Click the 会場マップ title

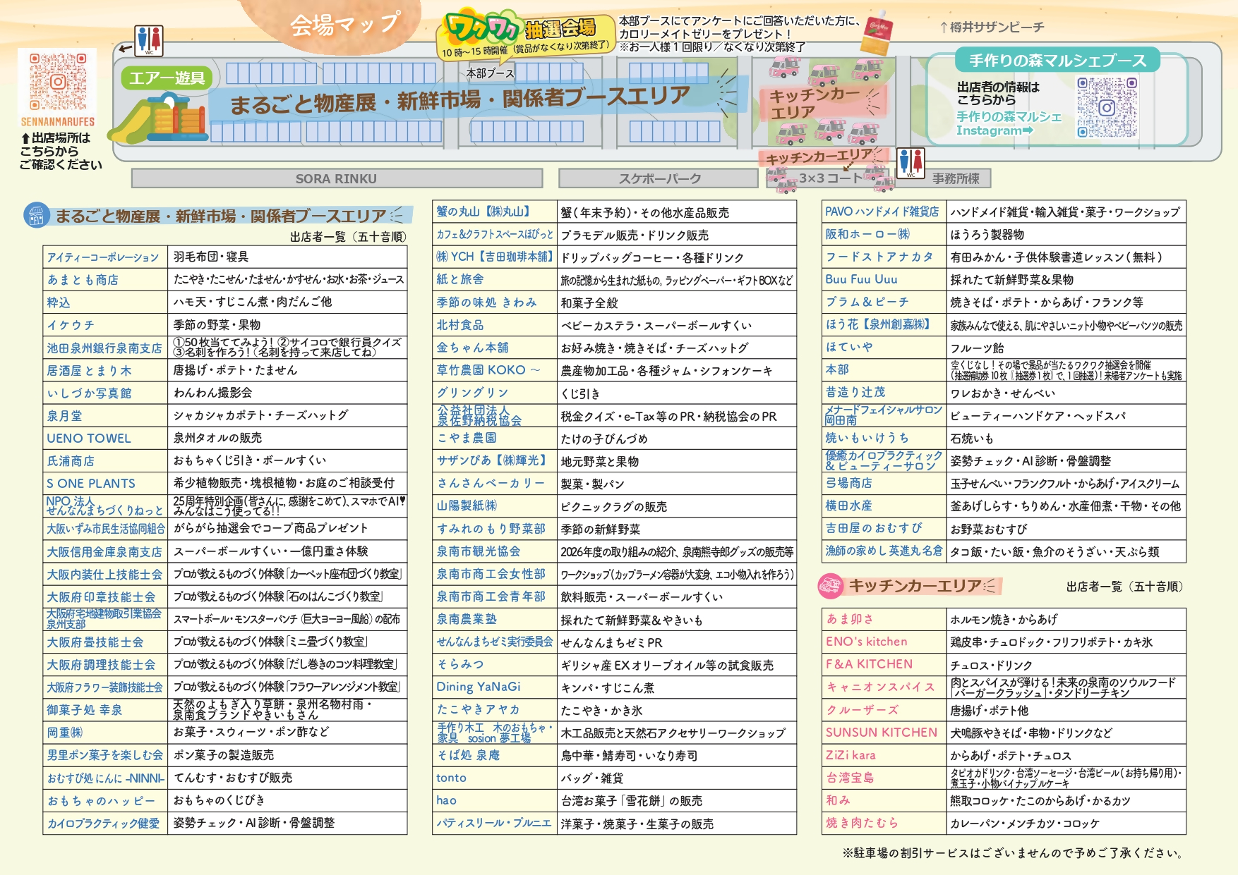tap(345, 25)
